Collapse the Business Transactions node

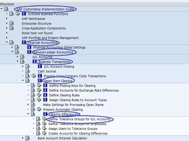[x=18, y=61]
